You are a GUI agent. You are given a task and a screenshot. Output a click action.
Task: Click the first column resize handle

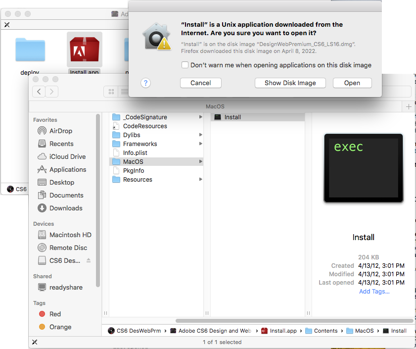105,313
